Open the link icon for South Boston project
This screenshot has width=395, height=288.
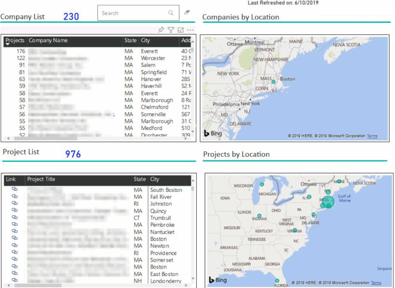(x=15, y=190)
